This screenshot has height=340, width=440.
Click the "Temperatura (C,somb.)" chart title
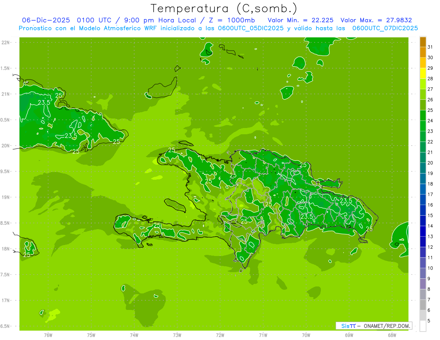click(224, 8)
